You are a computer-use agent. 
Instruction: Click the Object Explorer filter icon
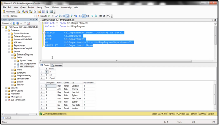tap(25, 23)
